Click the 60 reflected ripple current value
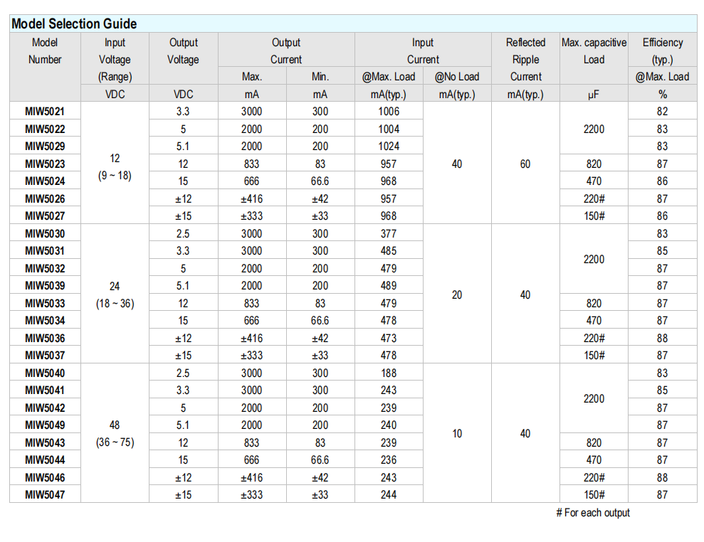This screenshot has height=542, width=704. coord(525,164)
